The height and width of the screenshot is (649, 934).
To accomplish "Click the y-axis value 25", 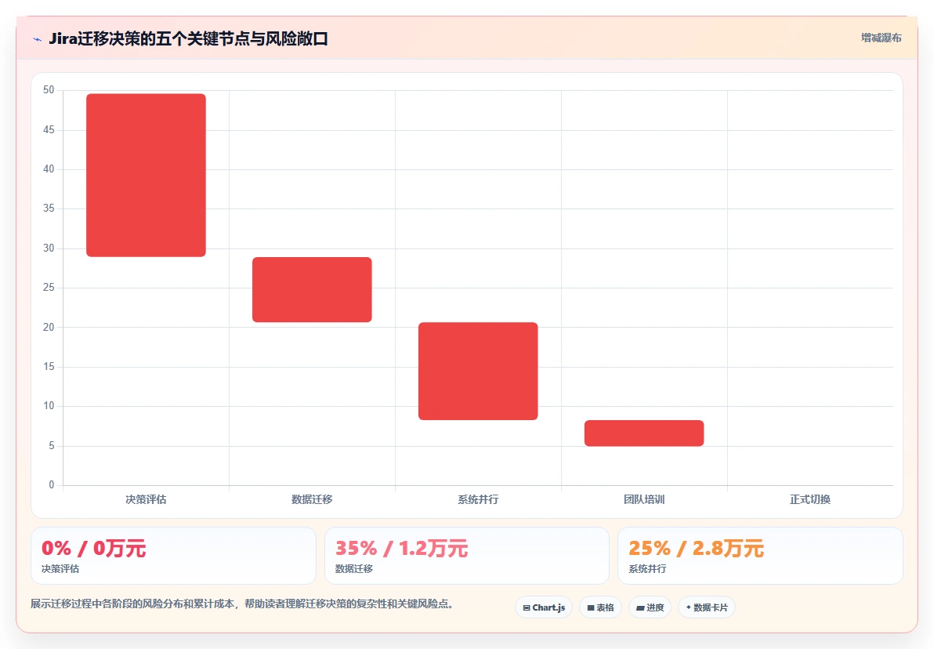I will pos(49,288).
